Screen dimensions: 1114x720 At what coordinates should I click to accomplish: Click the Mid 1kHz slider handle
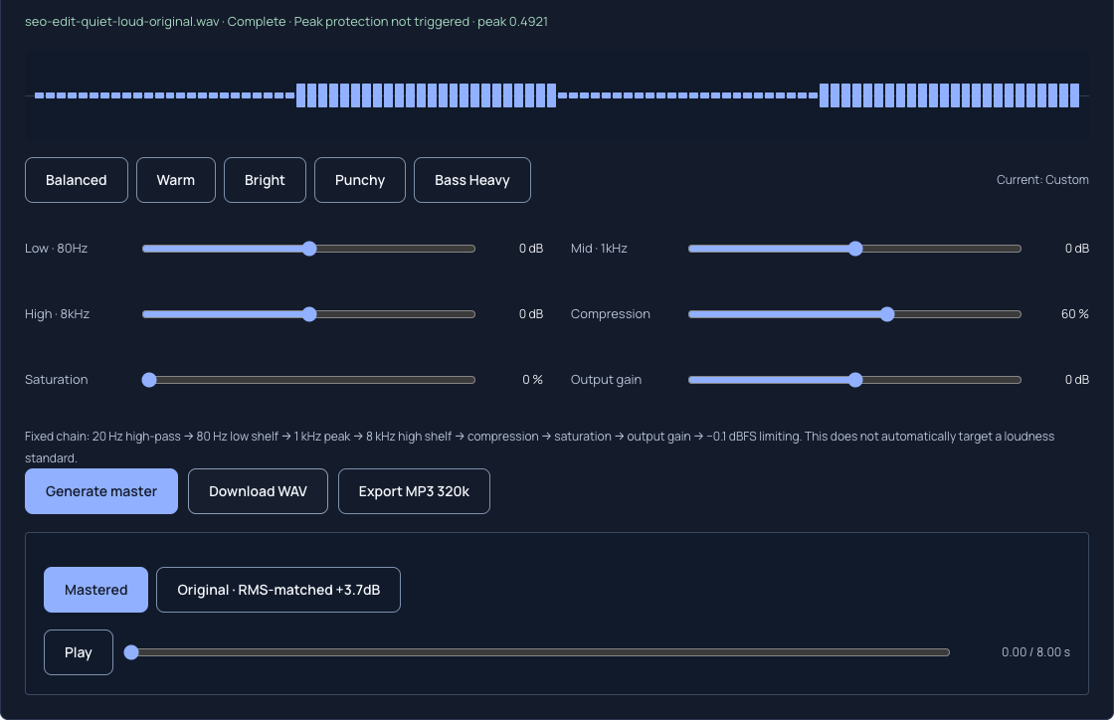pyautogui.click(x=855, y=249)
